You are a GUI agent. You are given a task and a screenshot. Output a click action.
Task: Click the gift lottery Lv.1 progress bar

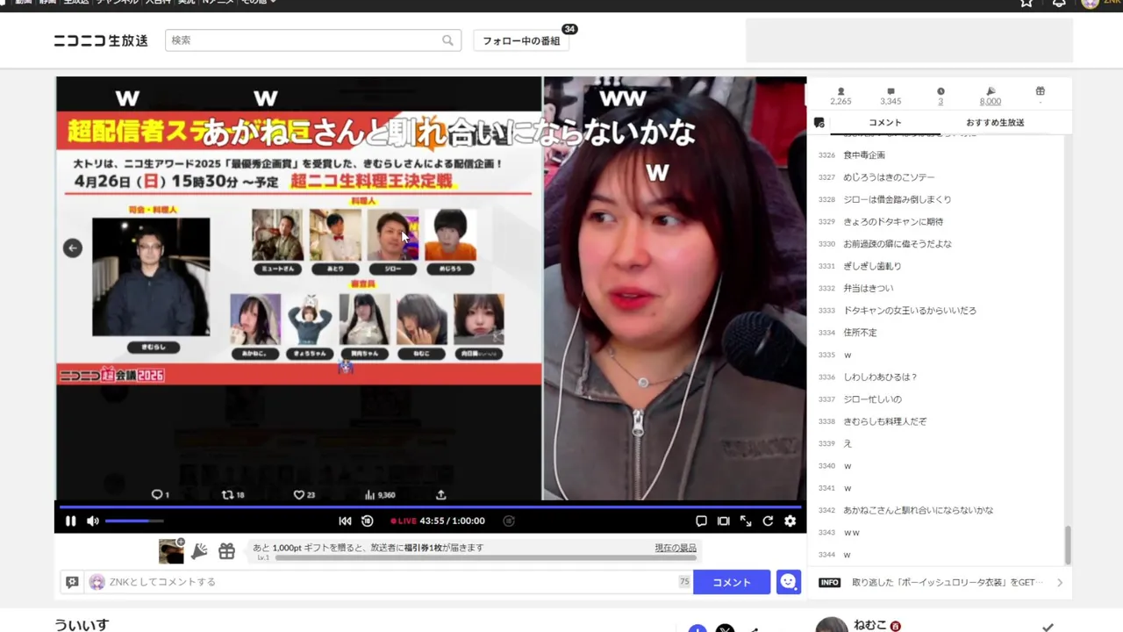(x=485, y=557)
